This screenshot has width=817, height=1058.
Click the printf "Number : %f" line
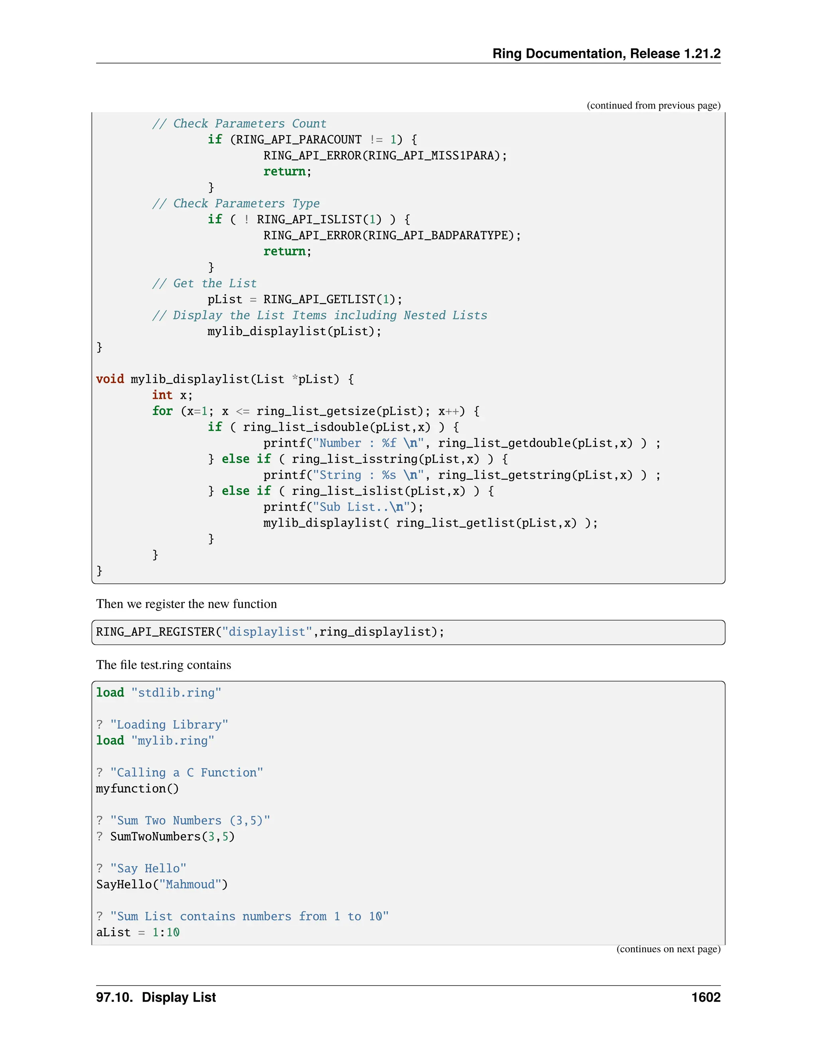coord(461,443)
